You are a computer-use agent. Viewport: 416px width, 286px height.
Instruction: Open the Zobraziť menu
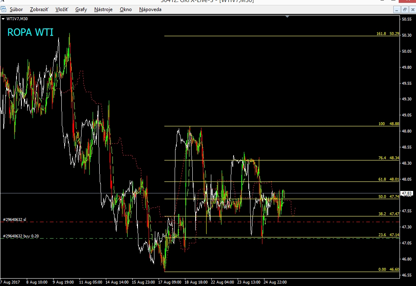39,9
